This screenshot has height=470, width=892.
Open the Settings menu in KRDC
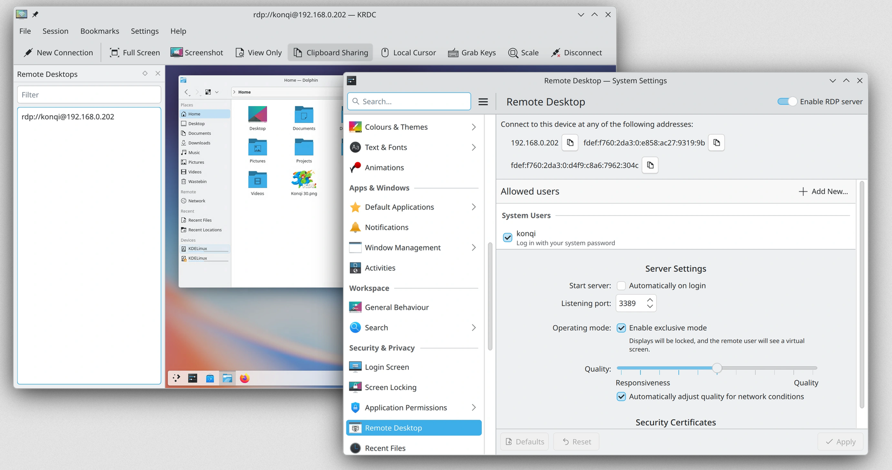tap(144, 31)
